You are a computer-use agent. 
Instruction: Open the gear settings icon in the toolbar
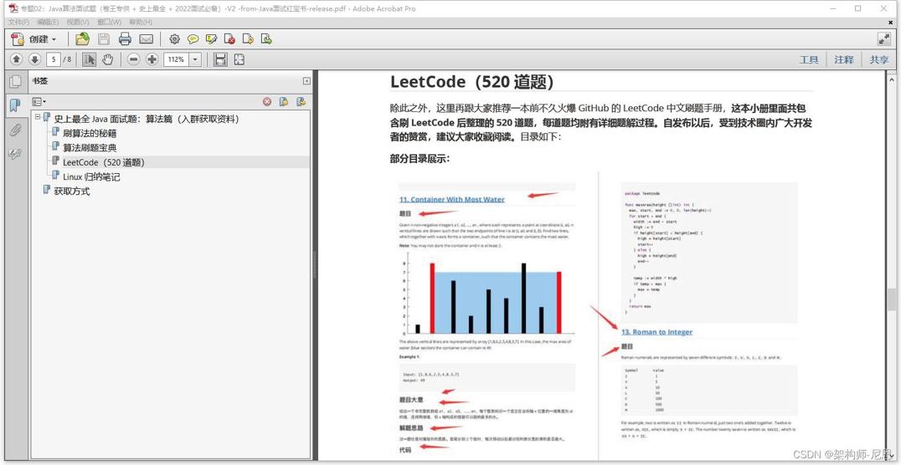175,39
